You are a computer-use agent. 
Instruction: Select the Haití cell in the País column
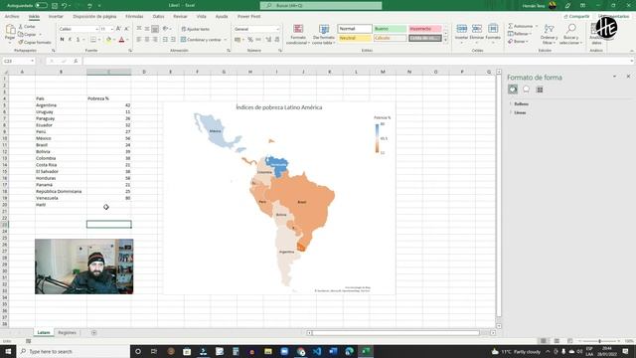click(x=61, y=205)
